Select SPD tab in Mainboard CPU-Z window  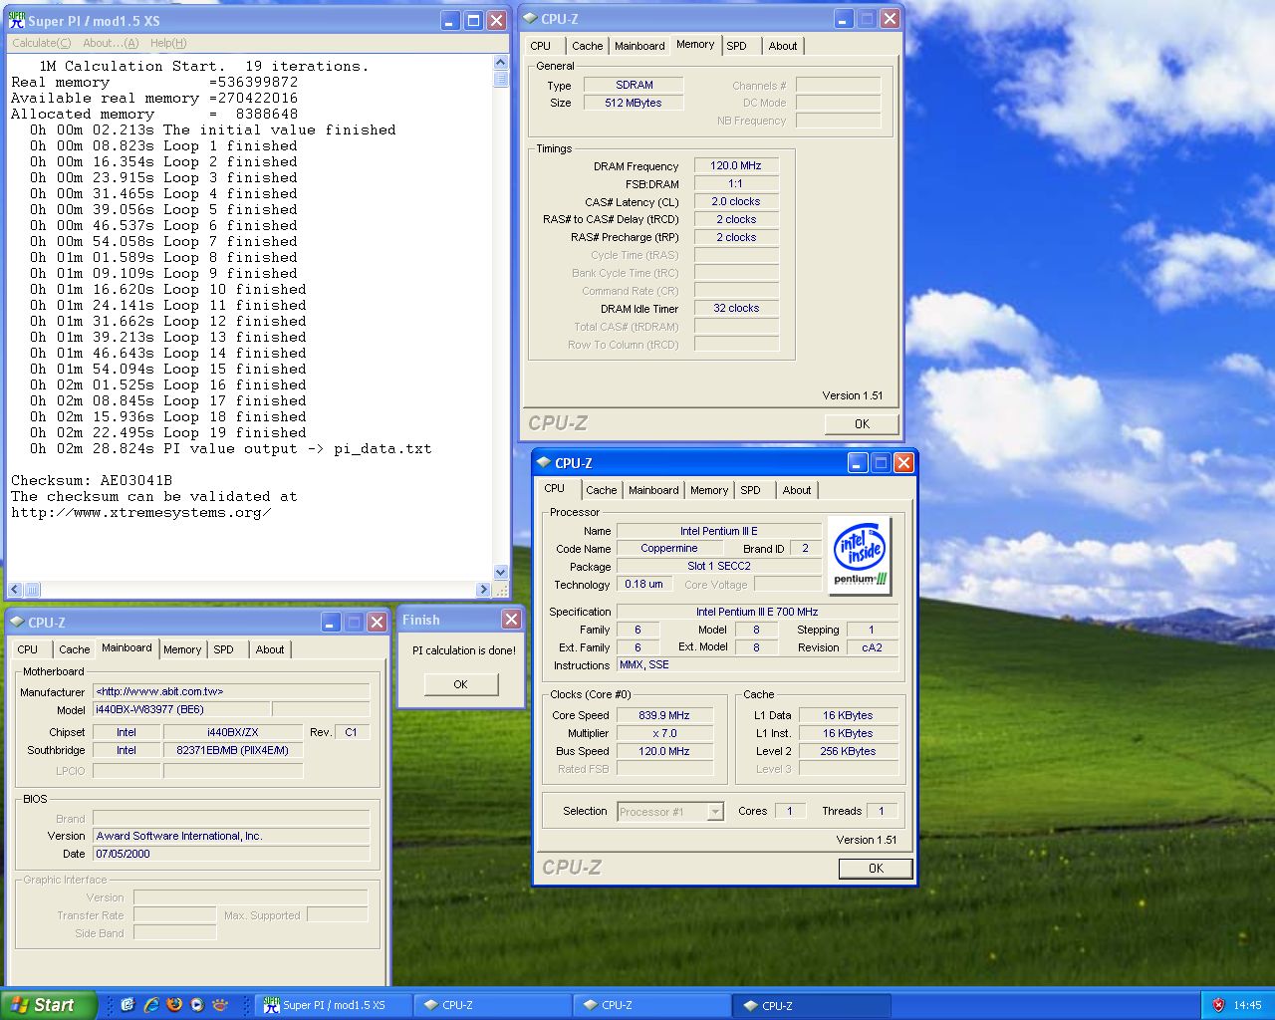(224, 649)
